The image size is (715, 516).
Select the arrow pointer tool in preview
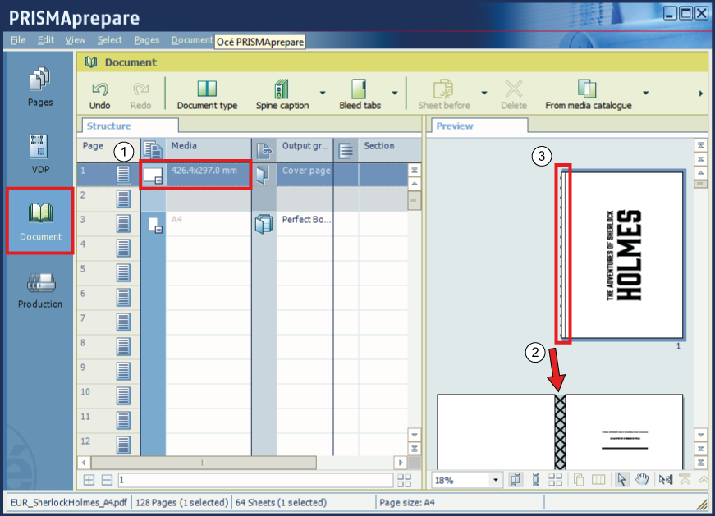(622, 480)
